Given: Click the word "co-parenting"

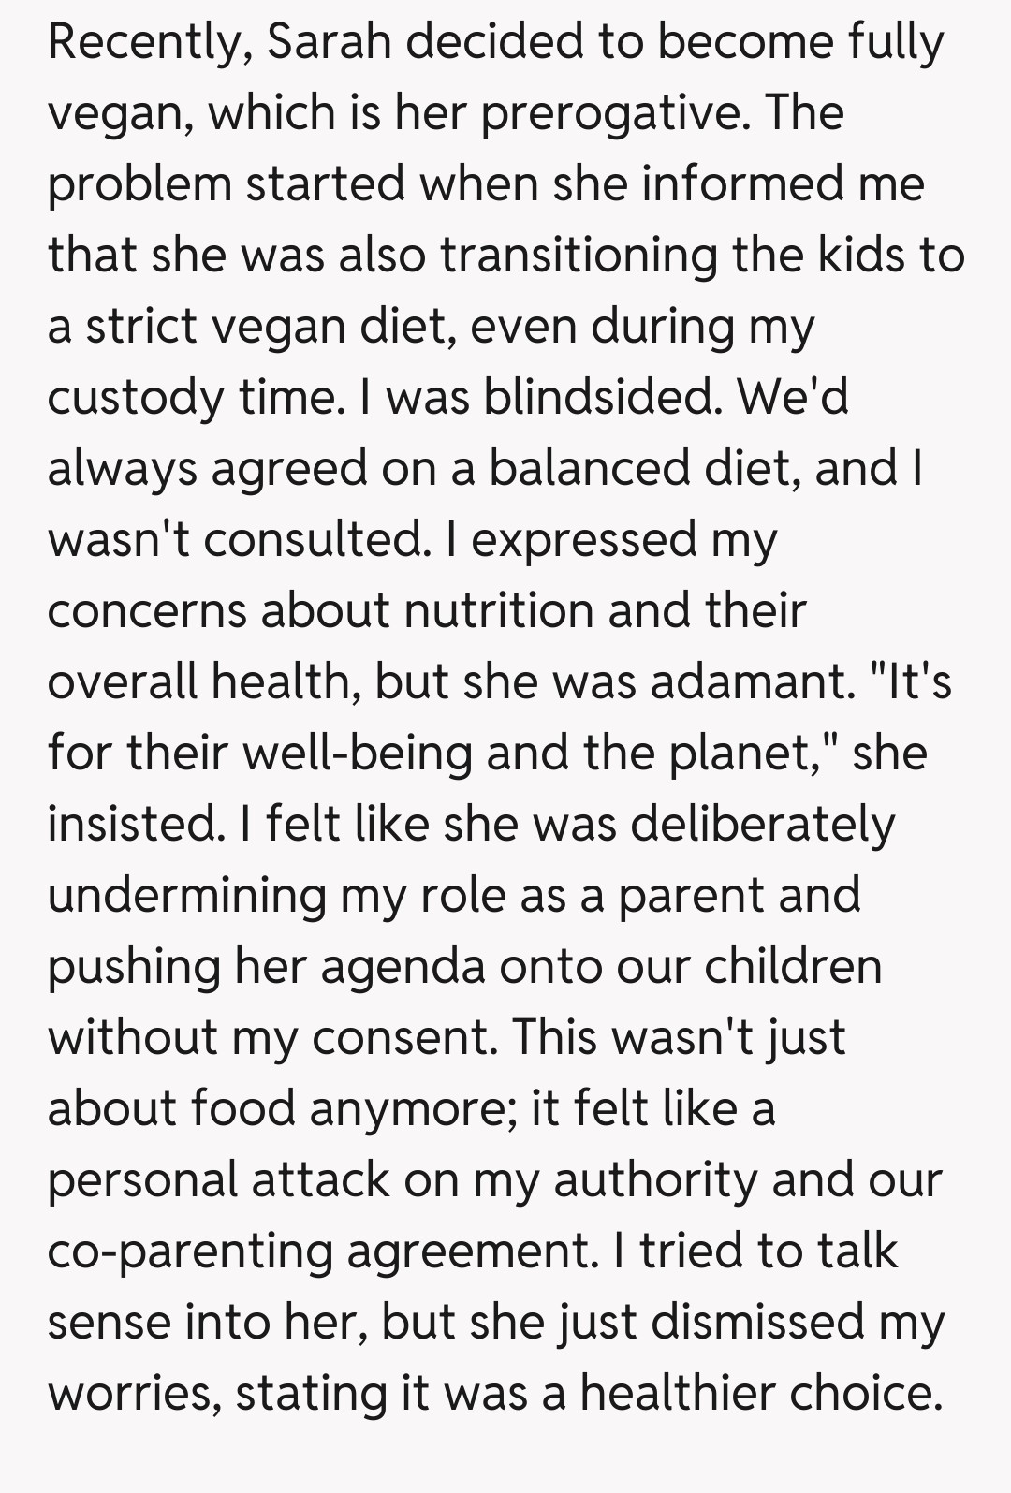Looking at the screenshot, I should pos(190,1251).
